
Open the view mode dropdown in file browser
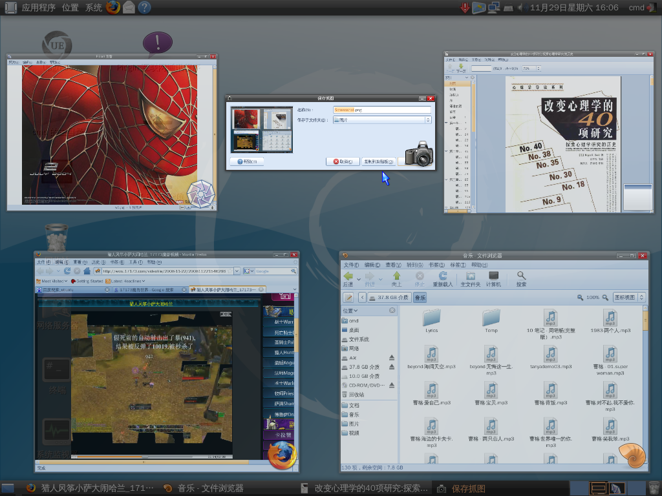629,298
